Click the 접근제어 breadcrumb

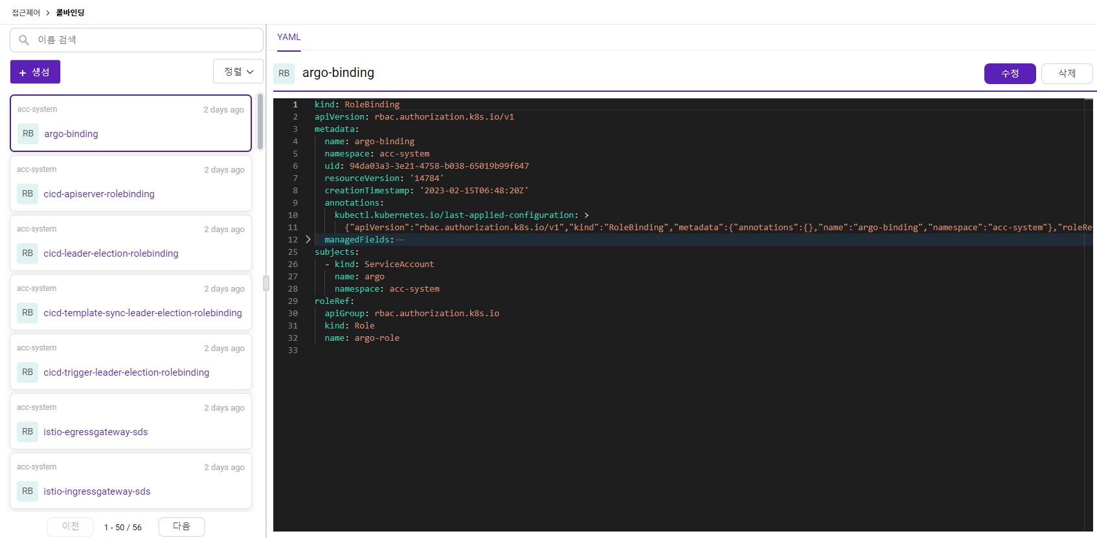click(26, 12)
